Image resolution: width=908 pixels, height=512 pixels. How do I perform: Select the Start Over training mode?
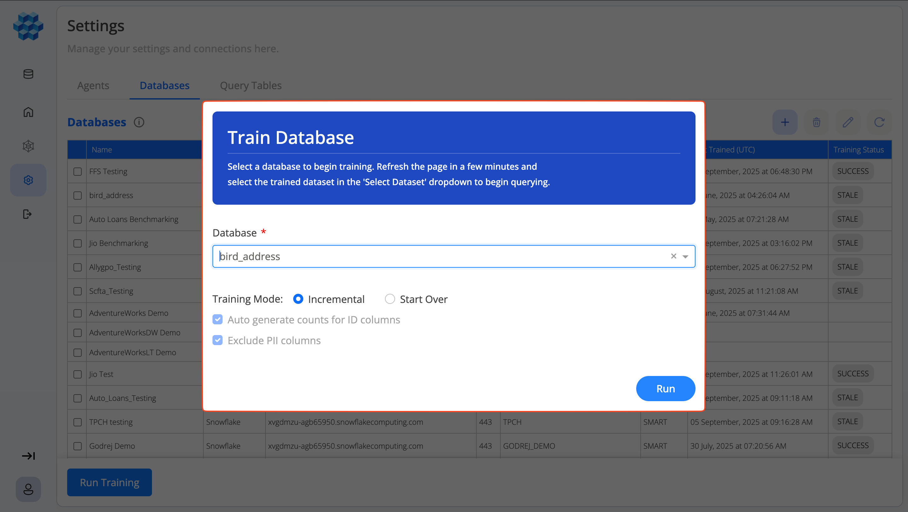tap(390, 299)
